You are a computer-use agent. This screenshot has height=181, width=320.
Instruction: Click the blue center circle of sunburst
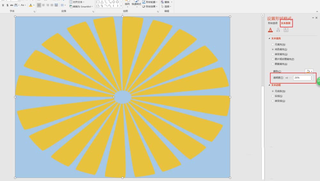(x=123, y=97)
